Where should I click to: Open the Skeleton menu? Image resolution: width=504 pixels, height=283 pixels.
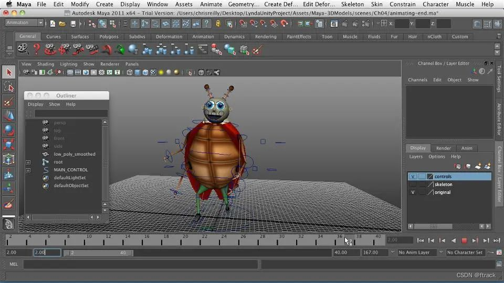pos(352,4)
